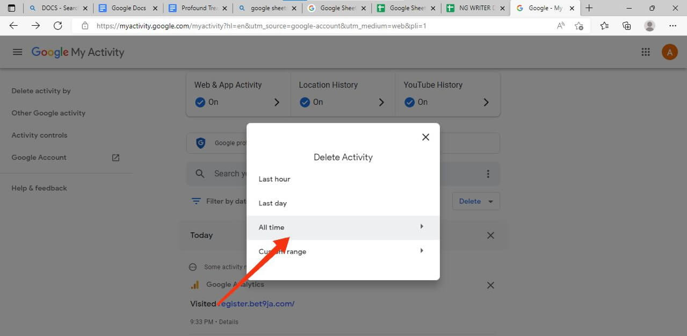The height and width of the screenshot is (336, 687).
Task: Click Help & feedback in the sidebar
Action: (39, 188)
